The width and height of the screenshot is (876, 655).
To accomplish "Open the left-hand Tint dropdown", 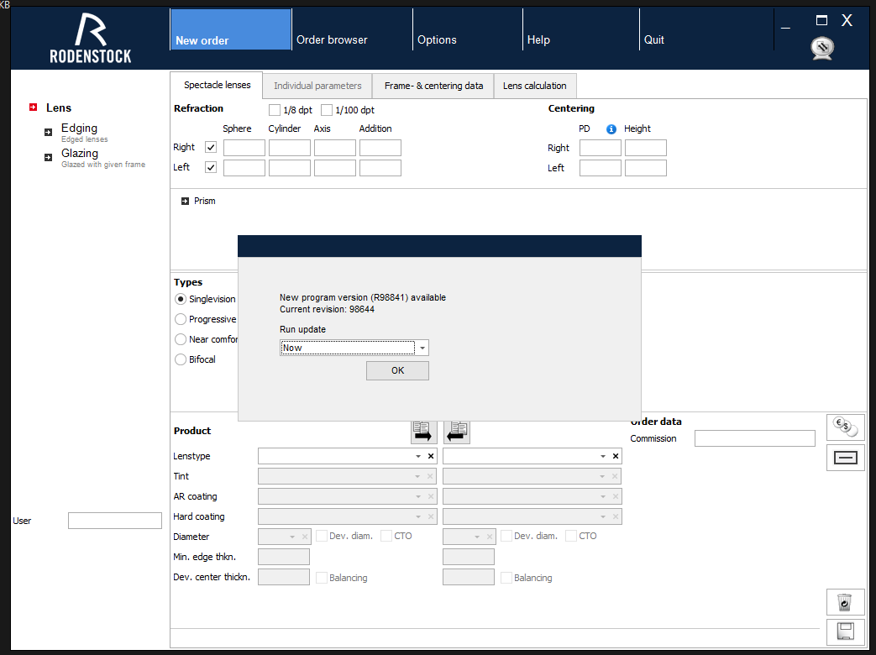I will (x=417, y=476).
